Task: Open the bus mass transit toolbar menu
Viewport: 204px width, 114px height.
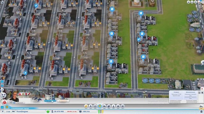Action: (122, 106)
